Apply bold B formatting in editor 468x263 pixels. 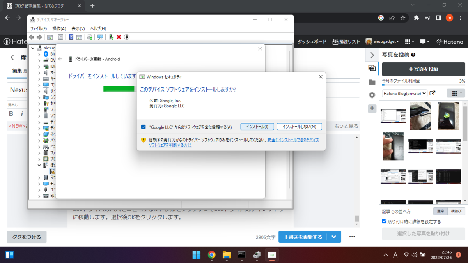(x=11, y=114)
